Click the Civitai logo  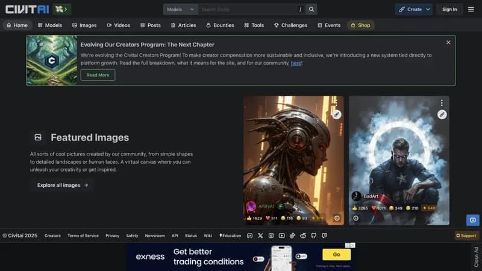27,9
